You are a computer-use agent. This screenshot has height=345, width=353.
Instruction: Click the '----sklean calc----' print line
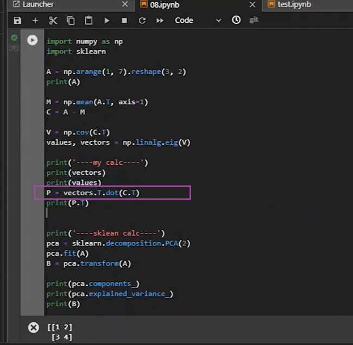click(x=105, y=233)
